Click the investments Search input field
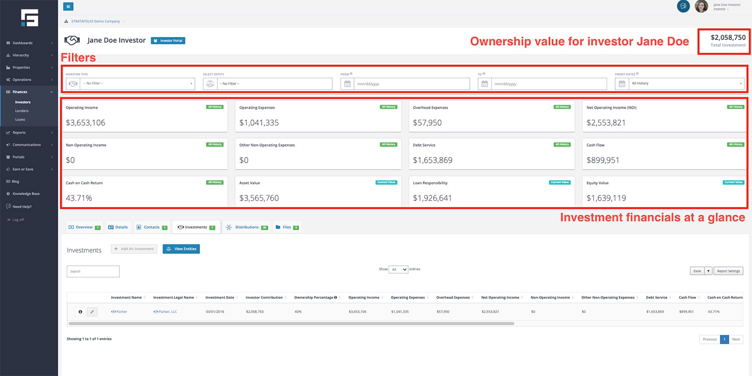The width and height of the screenshot is (752, 376). point(93,271)
